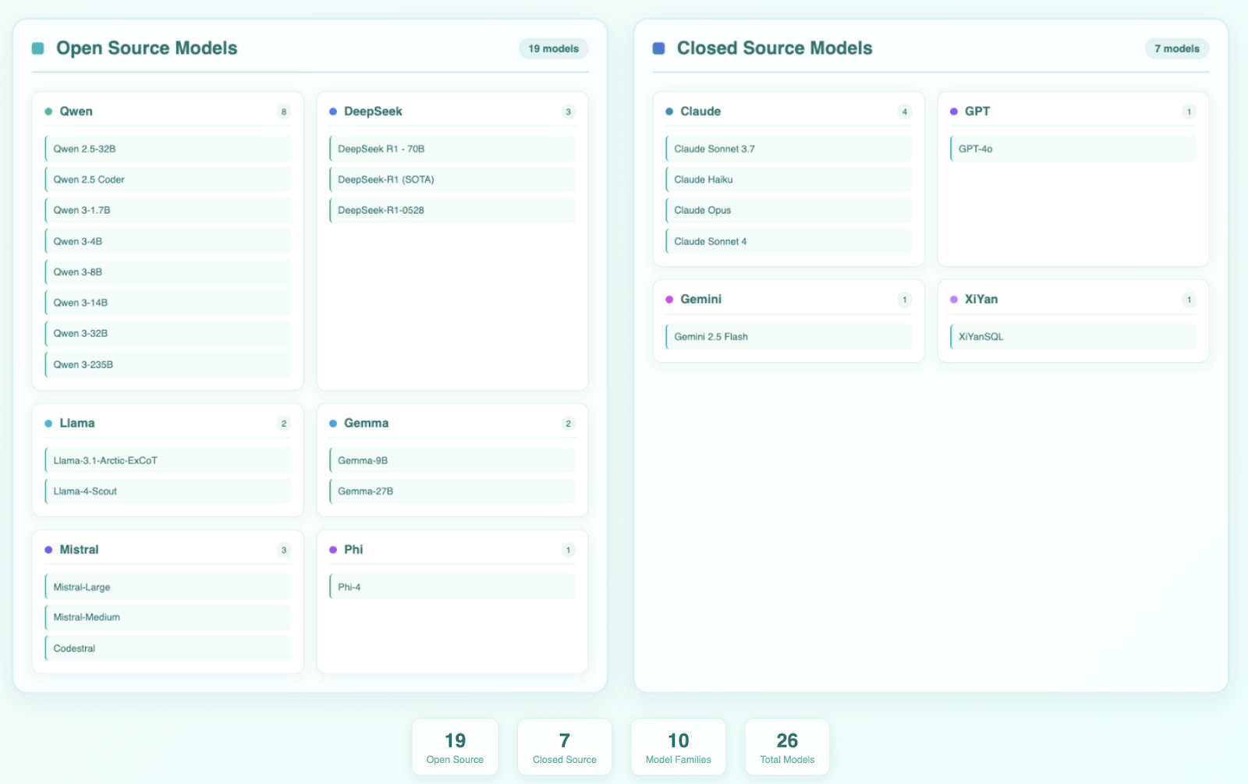This screenshot has height=784, width=1248.
Task: Open Llama-3.1-Arctic-ExCoT row
Action: click(168, 461)
